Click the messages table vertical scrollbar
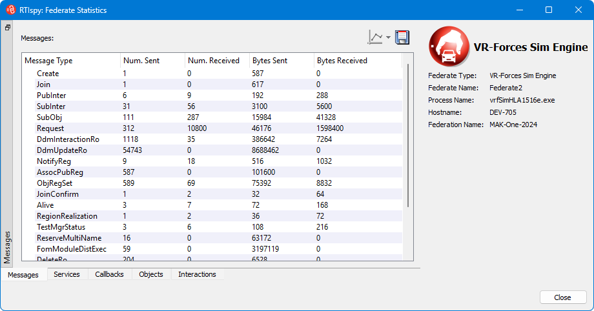The height and width of the screenshot is (311, 594). (x=408, y=135)
